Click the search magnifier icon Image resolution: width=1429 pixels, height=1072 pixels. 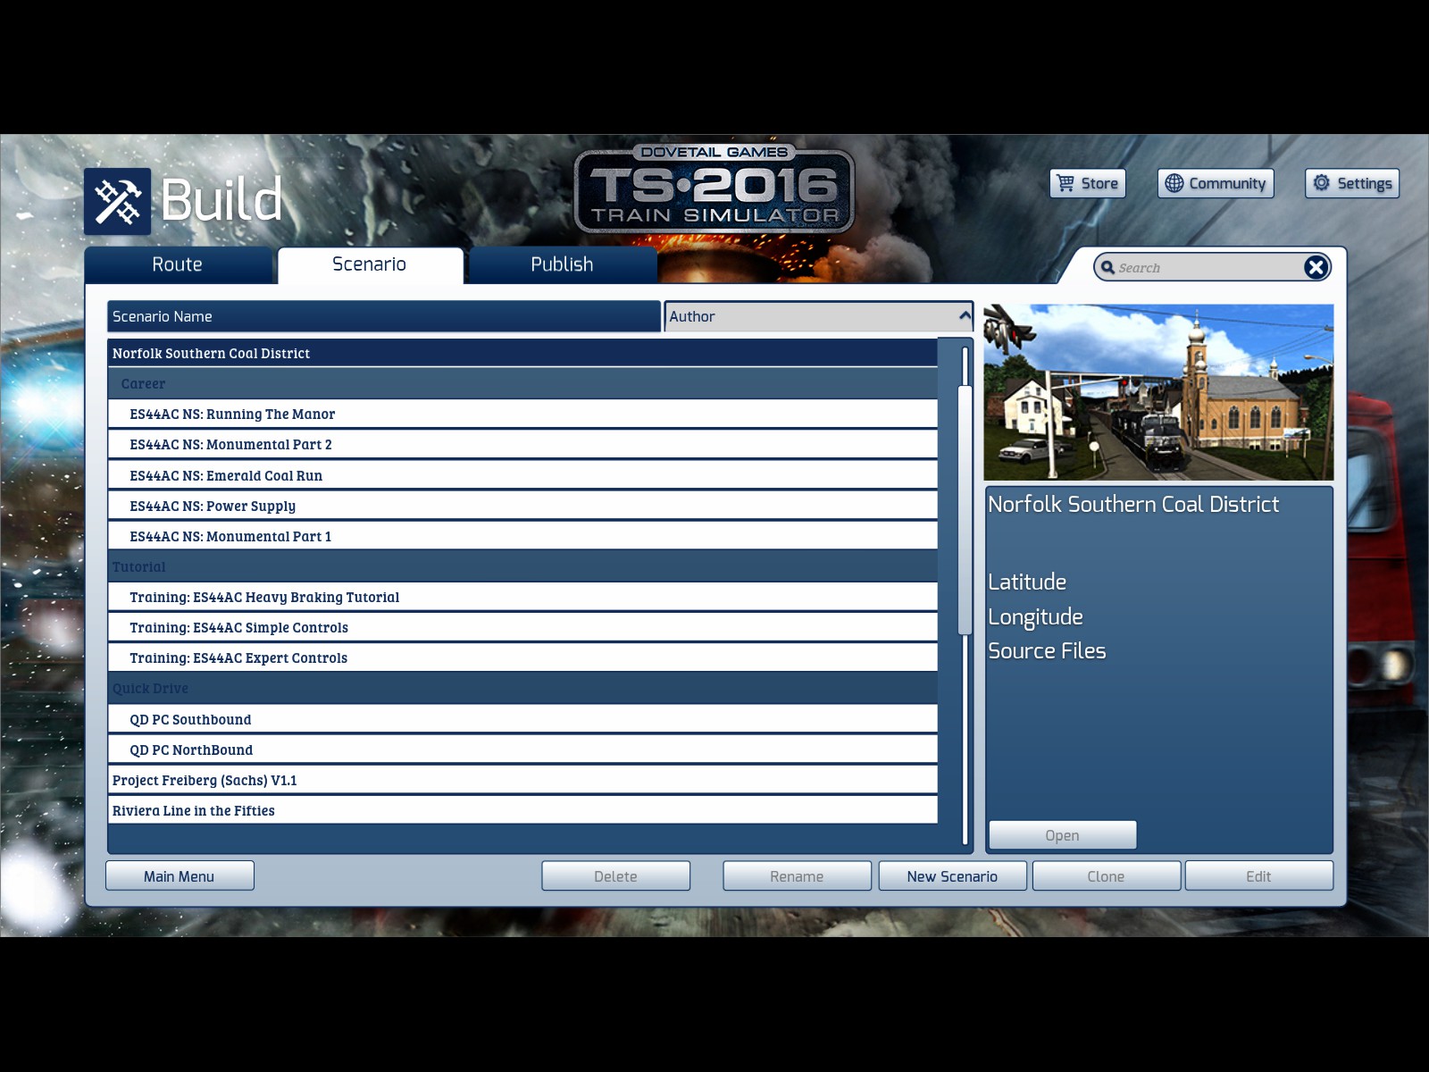click(x=1107, y=267)
